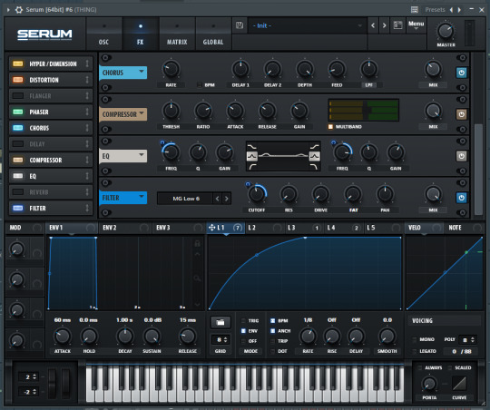The height and width of the screenshot is (410, 490).
Task: Enable the LEGATO voicing checkbox
Action: (x=415, y=351)
